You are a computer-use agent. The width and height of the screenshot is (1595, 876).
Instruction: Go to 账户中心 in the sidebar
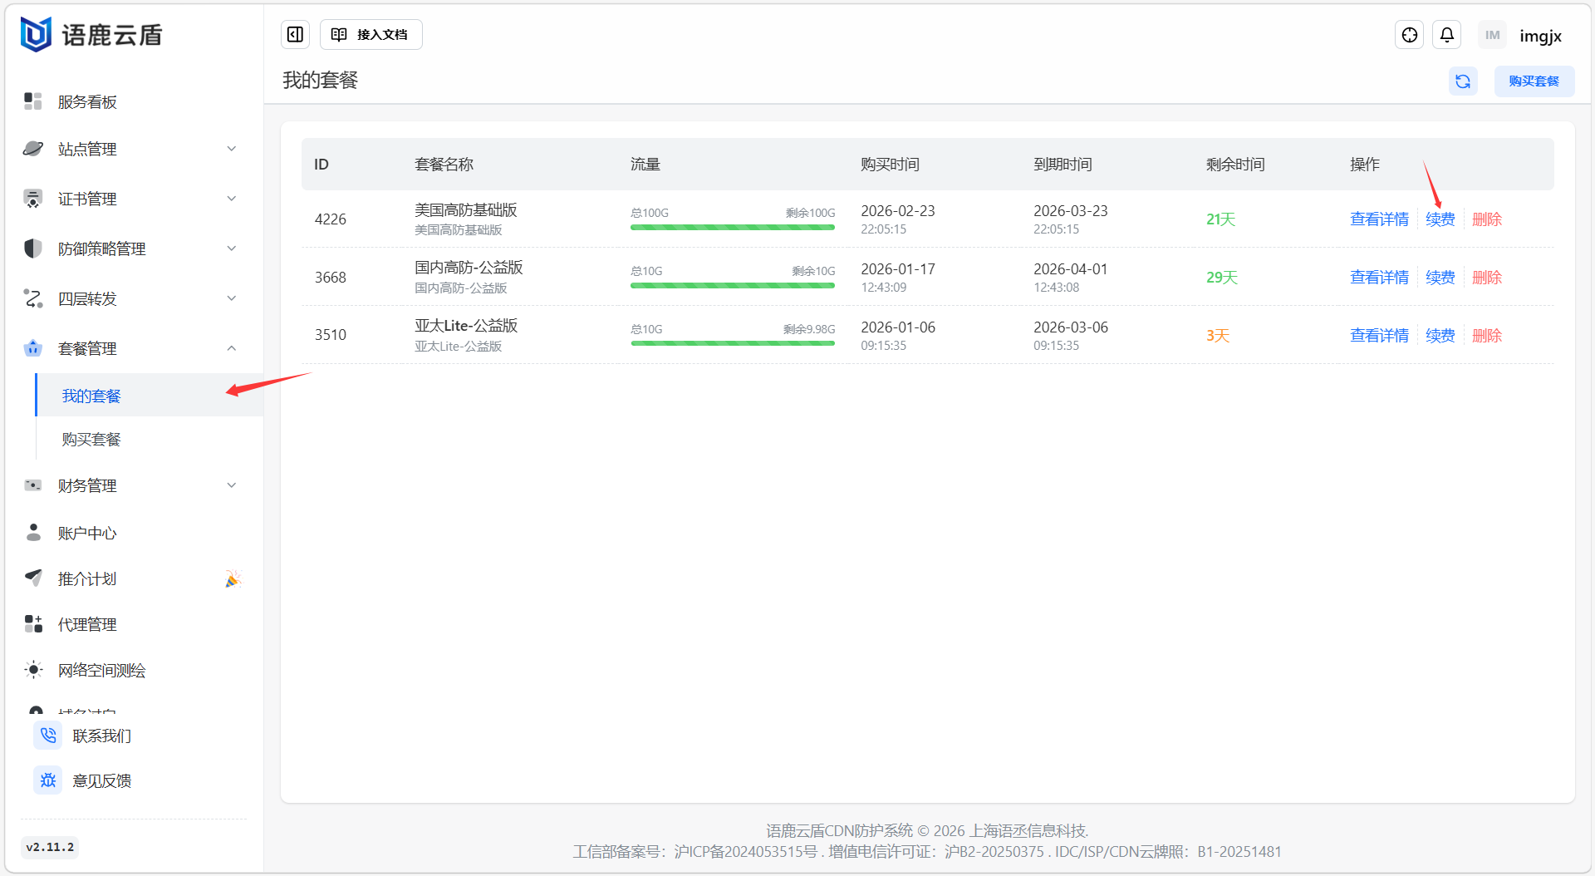point(87,533)
